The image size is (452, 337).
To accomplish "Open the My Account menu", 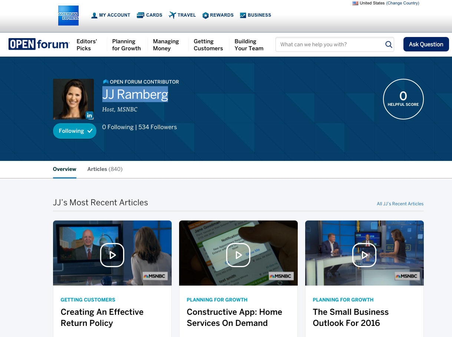I will 110,15.
